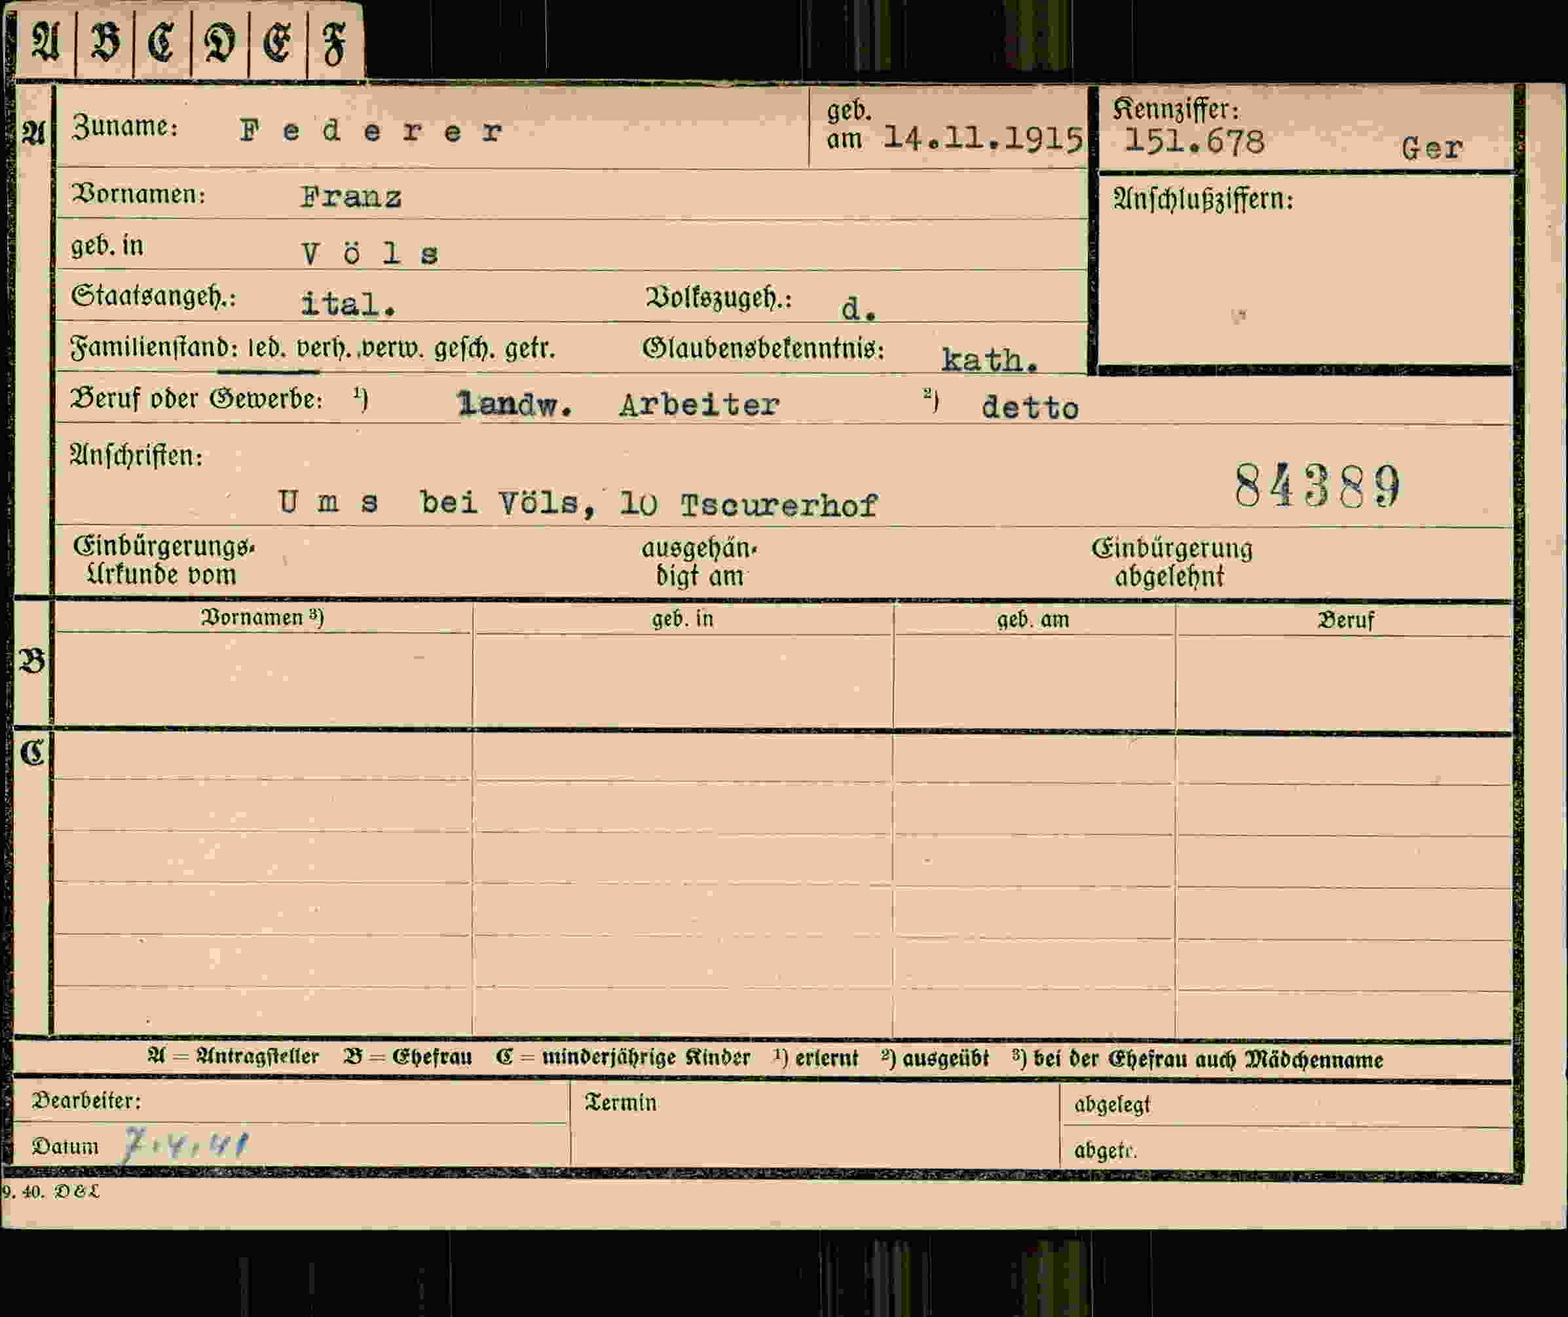Click the typed surname "Federer"
This screenshot has height=1317, width=1568.
371,132
